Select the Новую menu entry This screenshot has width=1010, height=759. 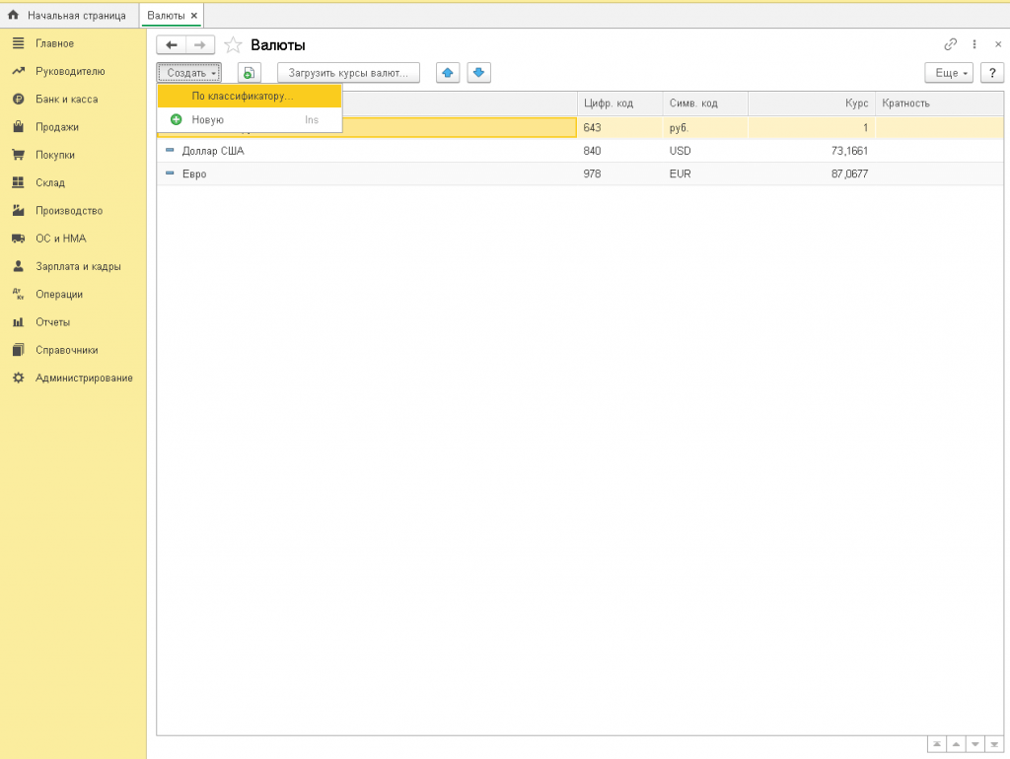click(208, 119)
